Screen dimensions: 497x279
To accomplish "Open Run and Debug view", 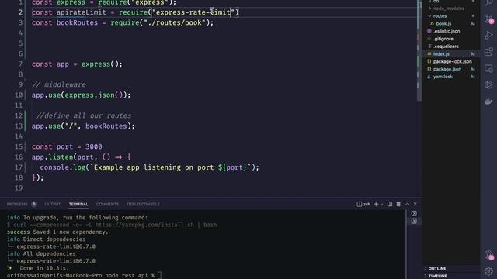I will pyautogui.click(x=488, y=35).
